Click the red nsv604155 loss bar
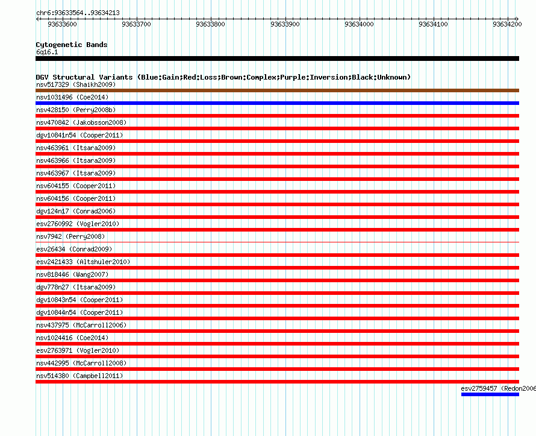536x436 pixels. pos(277,192)
